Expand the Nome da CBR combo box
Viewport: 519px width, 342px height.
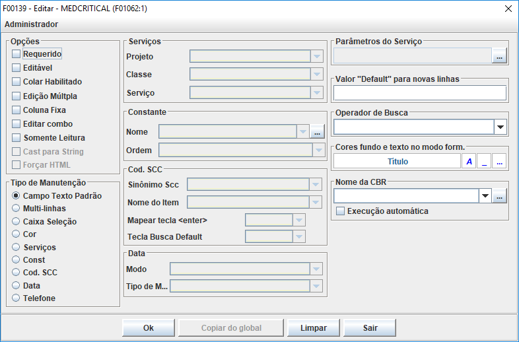[486, 195]
